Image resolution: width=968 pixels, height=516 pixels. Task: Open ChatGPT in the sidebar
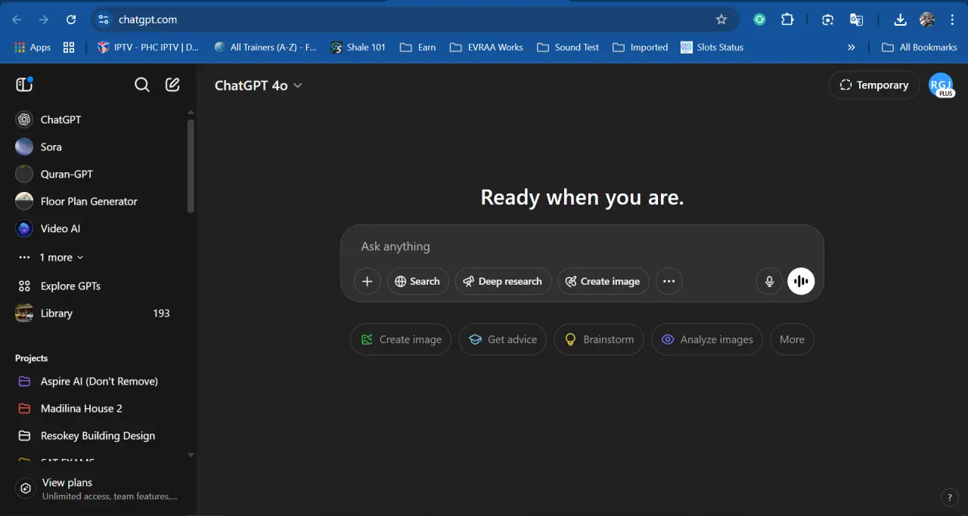[x=95, y=119]
